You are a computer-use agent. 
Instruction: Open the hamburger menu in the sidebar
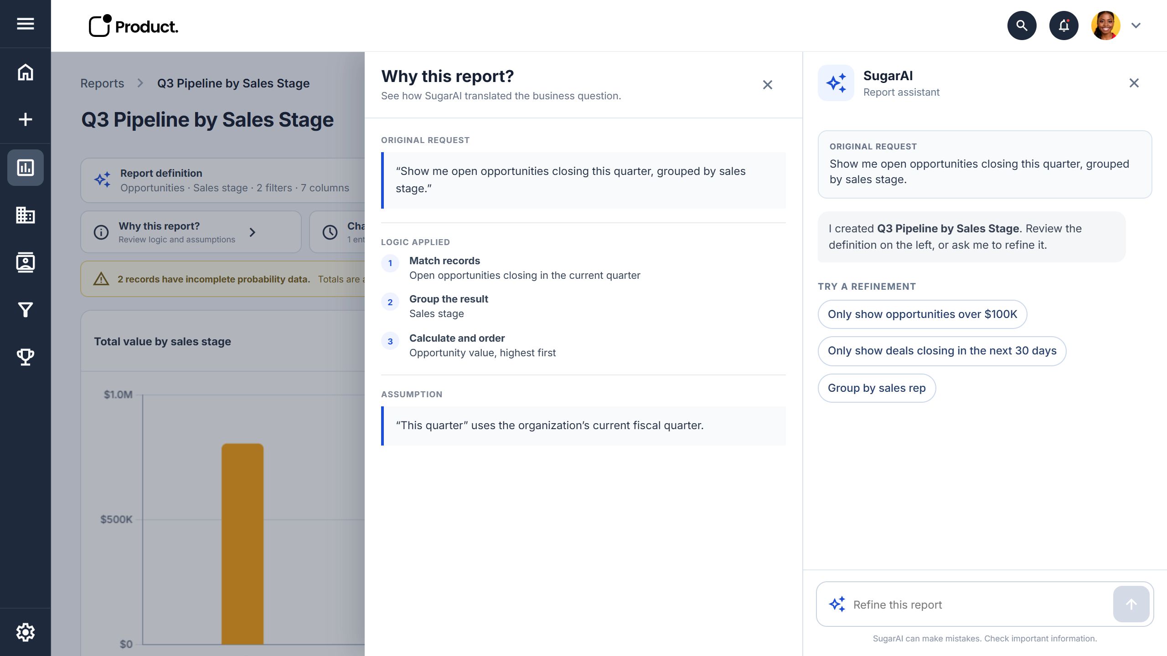26,24
